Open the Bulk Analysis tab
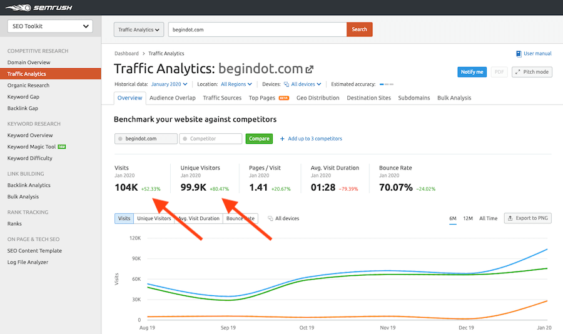 (x=454, y=98)
